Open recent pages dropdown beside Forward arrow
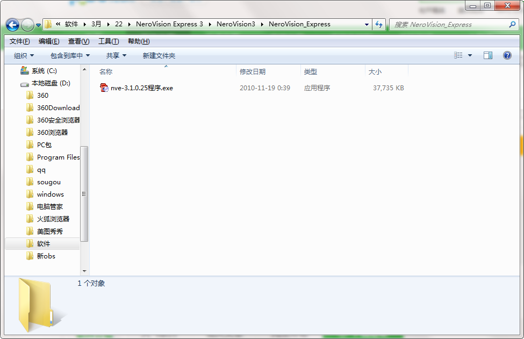 pos(39,25)
